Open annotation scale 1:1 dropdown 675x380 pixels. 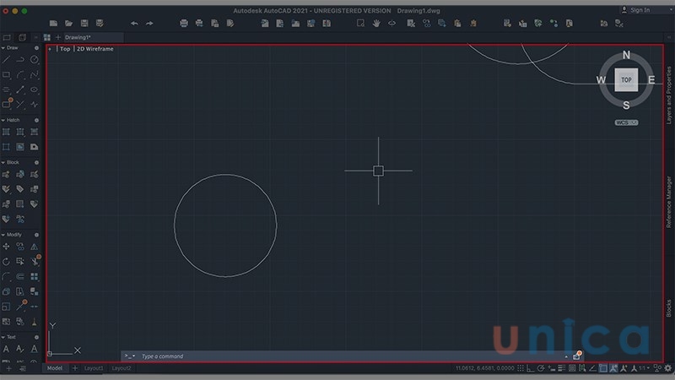pos(644,368)
